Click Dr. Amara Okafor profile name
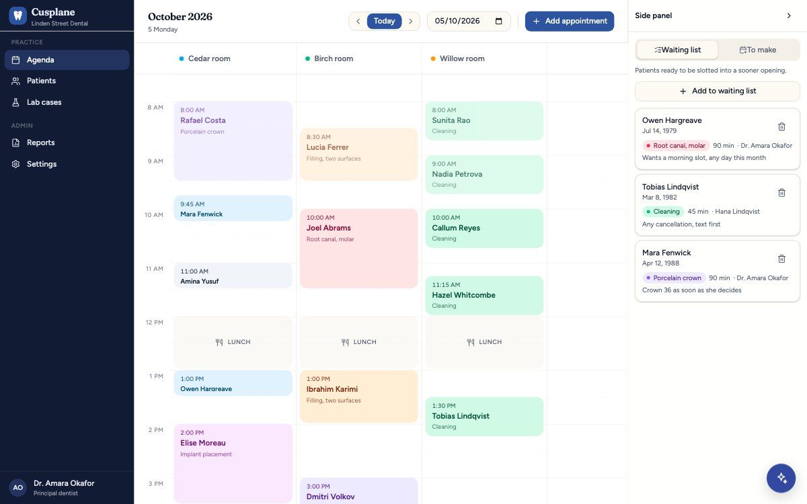807x504 pixels. click(64, 483)
